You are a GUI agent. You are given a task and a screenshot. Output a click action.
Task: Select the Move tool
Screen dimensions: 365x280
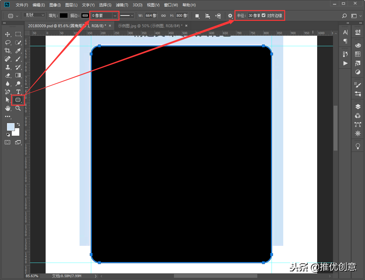[8, 34]
